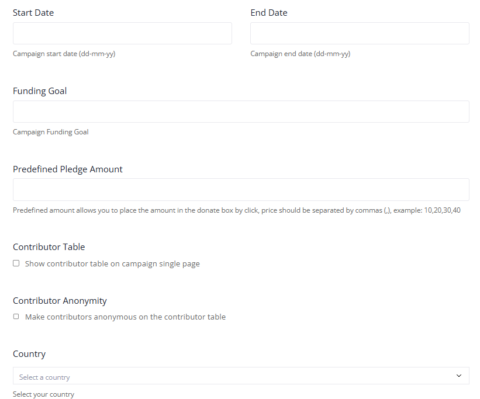Screen dimensions: 480x399
Task: Click the 'Select your country' help text
Action: pos(43,394)
